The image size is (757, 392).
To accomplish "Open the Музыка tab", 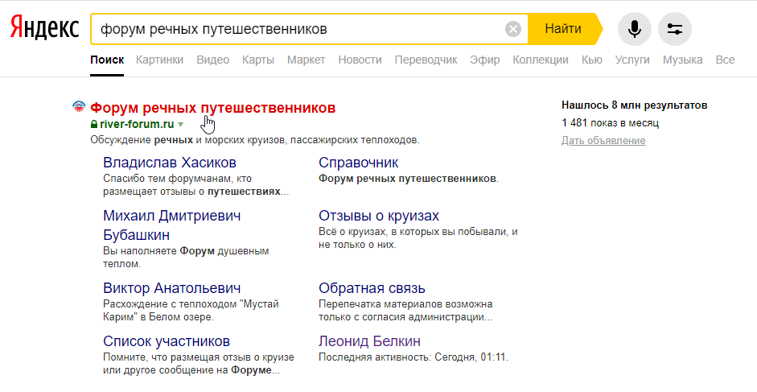I will click(682, 60).
